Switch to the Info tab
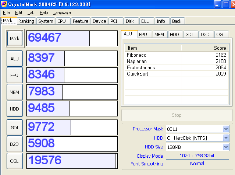 pyautogui.click(x=162, y=21)
